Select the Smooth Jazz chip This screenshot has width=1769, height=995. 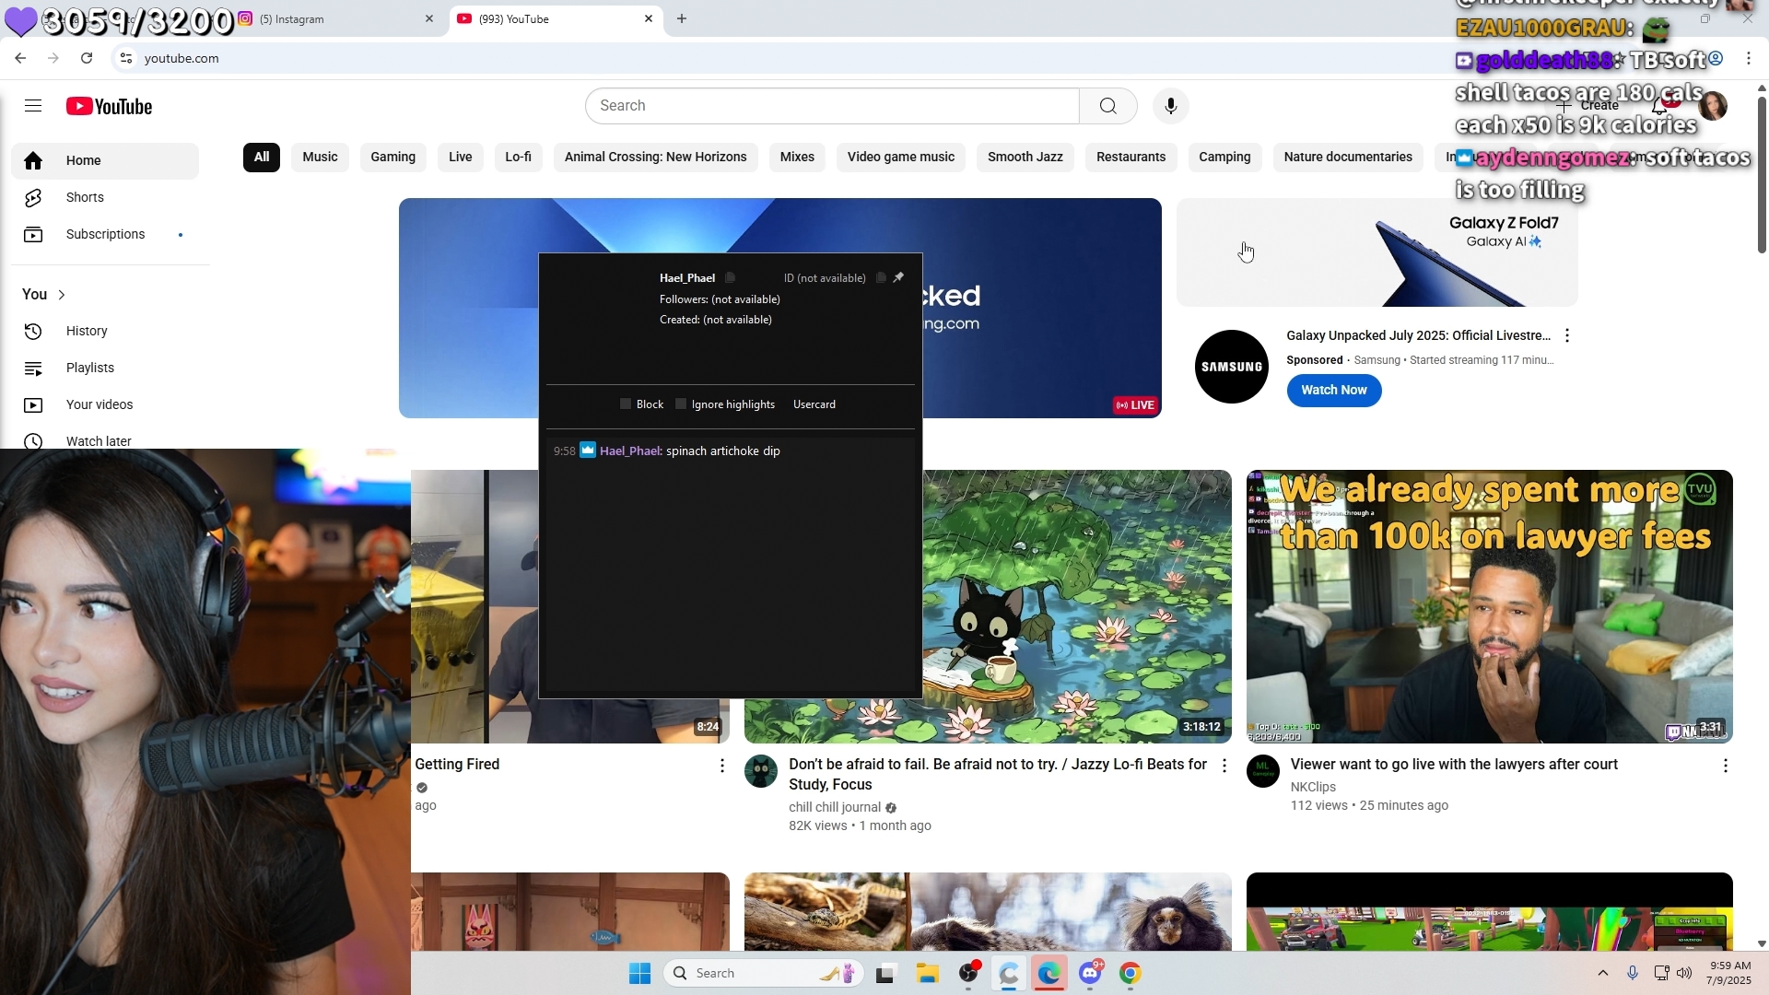coord(1025,157)
